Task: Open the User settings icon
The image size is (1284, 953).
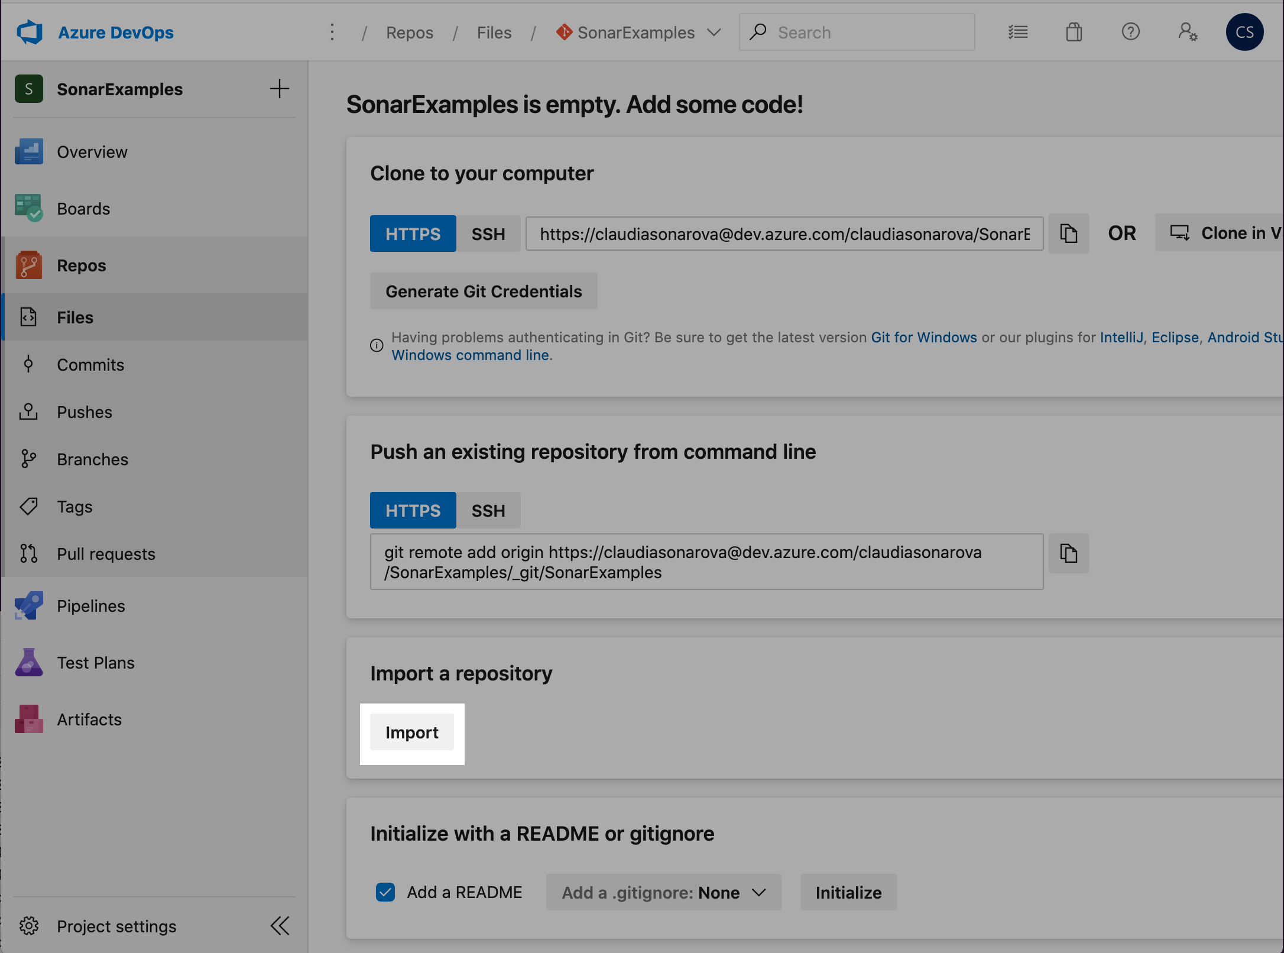Action: (1188, 33)
